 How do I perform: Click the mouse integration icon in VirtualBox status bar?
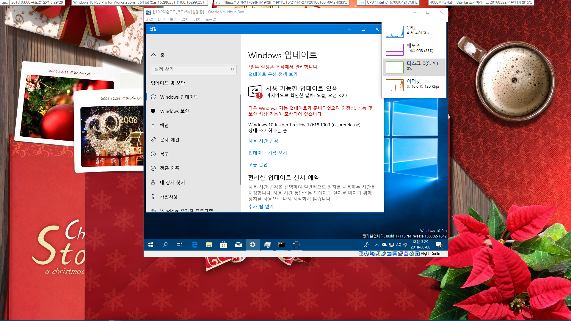pyautogui.click(x=412, y=254)
